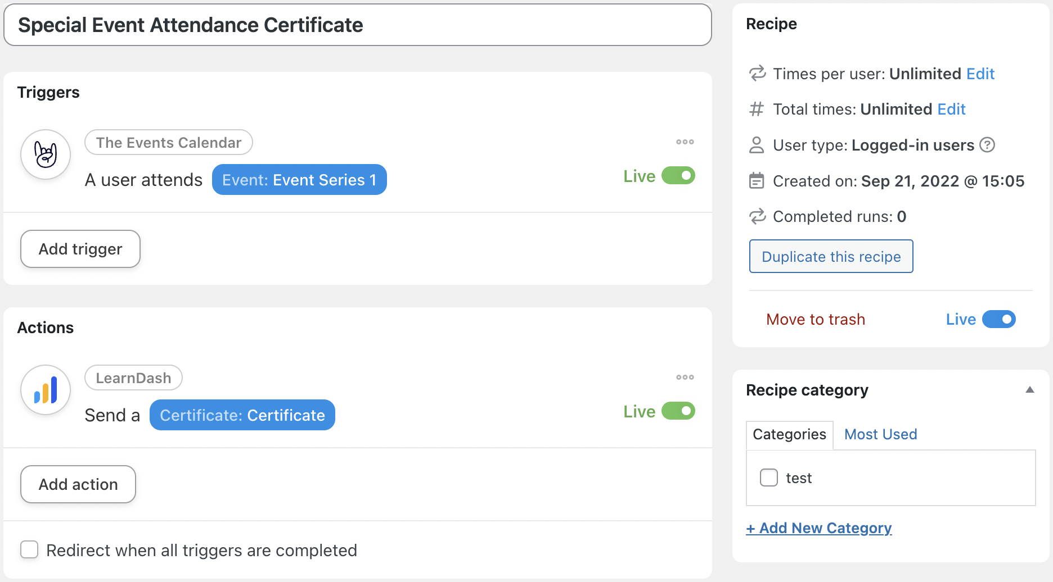Open the trigger options ellipsis menu
The image size is (1053, 582).
pos(685,142)
